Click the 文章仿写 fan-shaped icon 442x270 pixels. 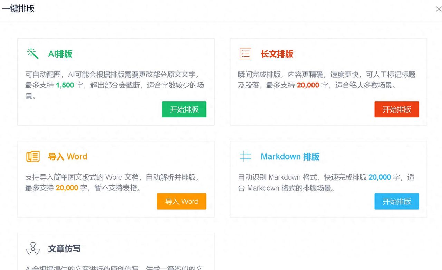pyautogui.click(x=32, y=248)
